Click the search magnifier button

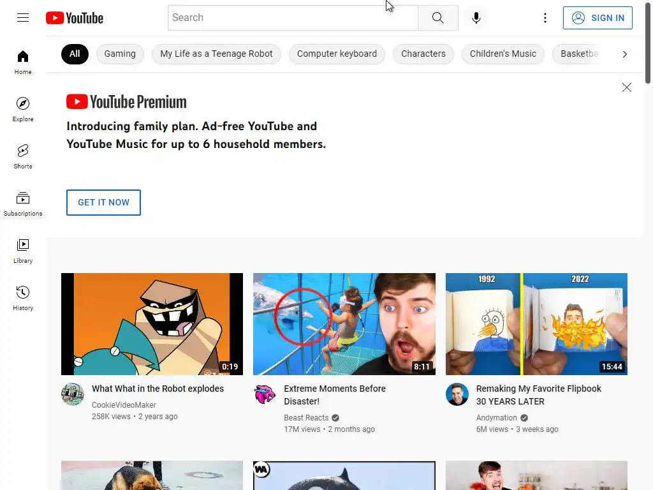[x=437, y=17]
